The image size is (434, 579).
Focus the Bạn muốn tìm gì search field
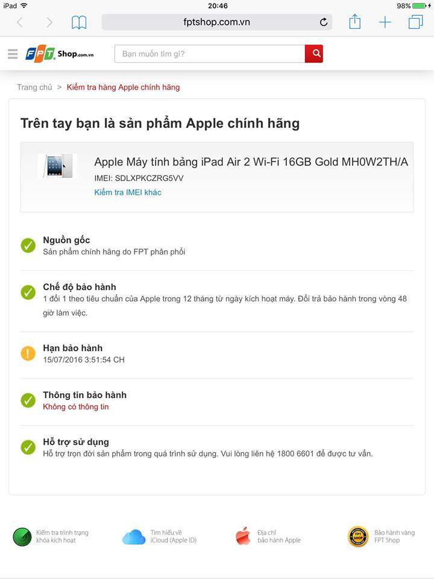click(210, 54)
